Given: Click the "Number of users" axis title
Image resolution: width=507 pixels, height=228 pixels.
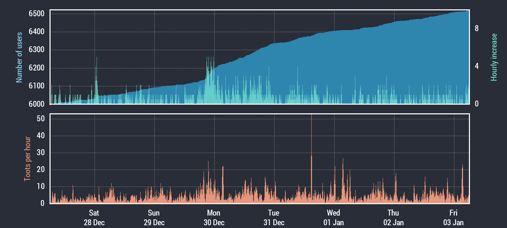Looking at the screenshot, I should [x=19, y=57].
